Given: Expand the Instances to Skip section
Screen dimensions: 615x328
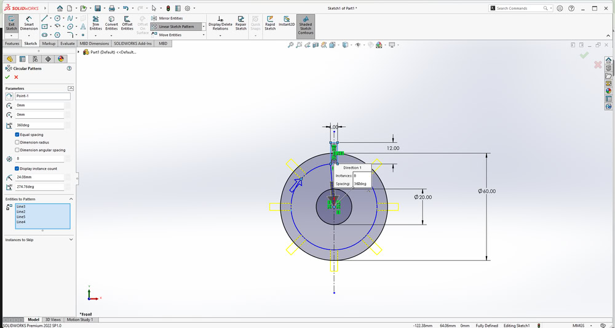Looking at the screenshot, I should pos(71,239).
